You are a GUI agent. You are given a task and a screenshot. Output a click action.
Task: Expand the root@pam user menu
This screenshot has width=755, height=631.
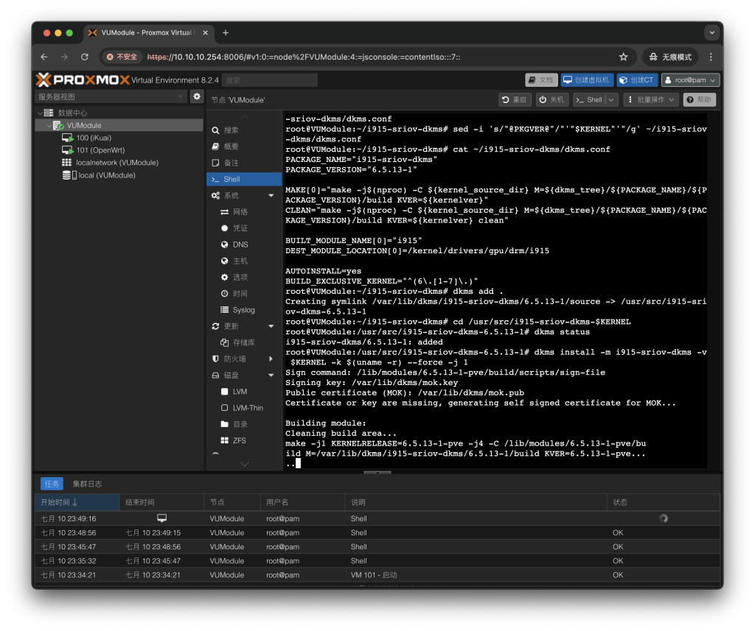pyautogui.click(x=690, y=80)
